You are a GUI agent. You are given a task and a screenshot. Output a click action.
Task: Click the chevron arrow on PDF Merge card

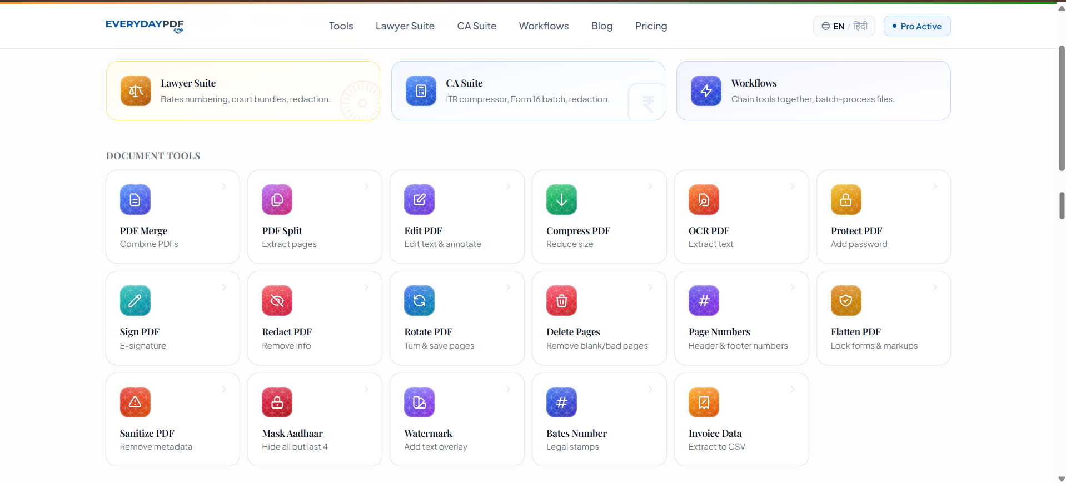(224, 187)
